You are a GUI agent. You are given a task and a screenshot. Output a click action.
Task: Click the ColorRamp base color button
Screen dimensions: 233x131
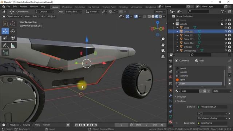pos(212,123)
